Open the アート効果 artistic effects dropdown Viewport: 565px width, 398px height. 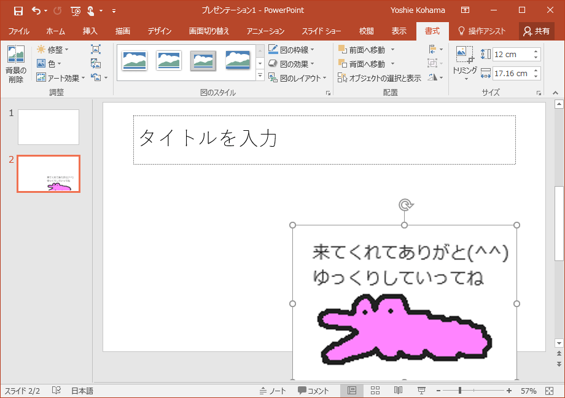[x=61, y=78]
